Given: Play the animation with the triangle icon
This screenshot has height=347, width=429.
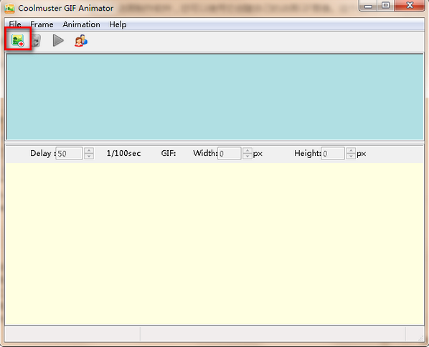Looking at the screenshot, I should (58, 40).
